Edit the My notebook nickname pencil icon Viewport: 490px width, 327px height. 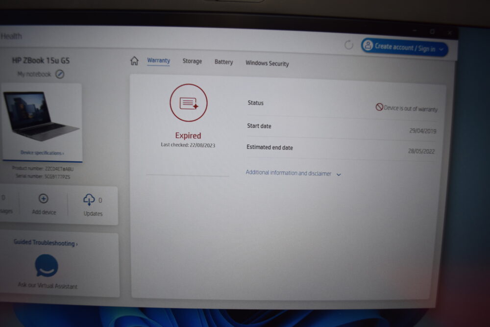point(60,74)
